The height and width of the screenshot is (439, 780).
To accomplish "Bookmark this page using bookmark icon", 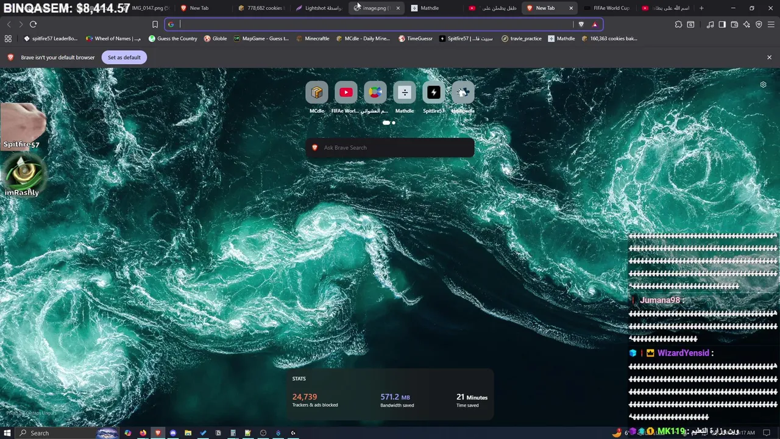I will click(155, 24).
